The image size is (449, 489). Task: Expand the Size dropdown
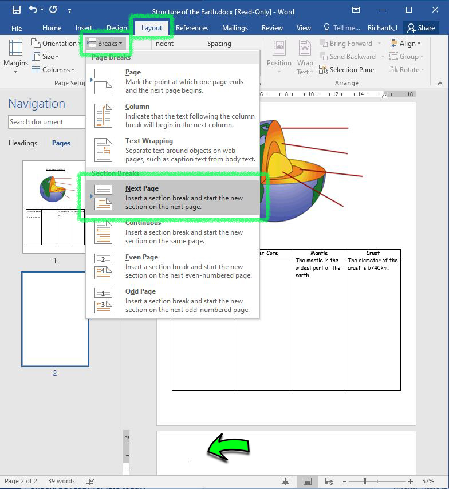(x=50, y=57)
